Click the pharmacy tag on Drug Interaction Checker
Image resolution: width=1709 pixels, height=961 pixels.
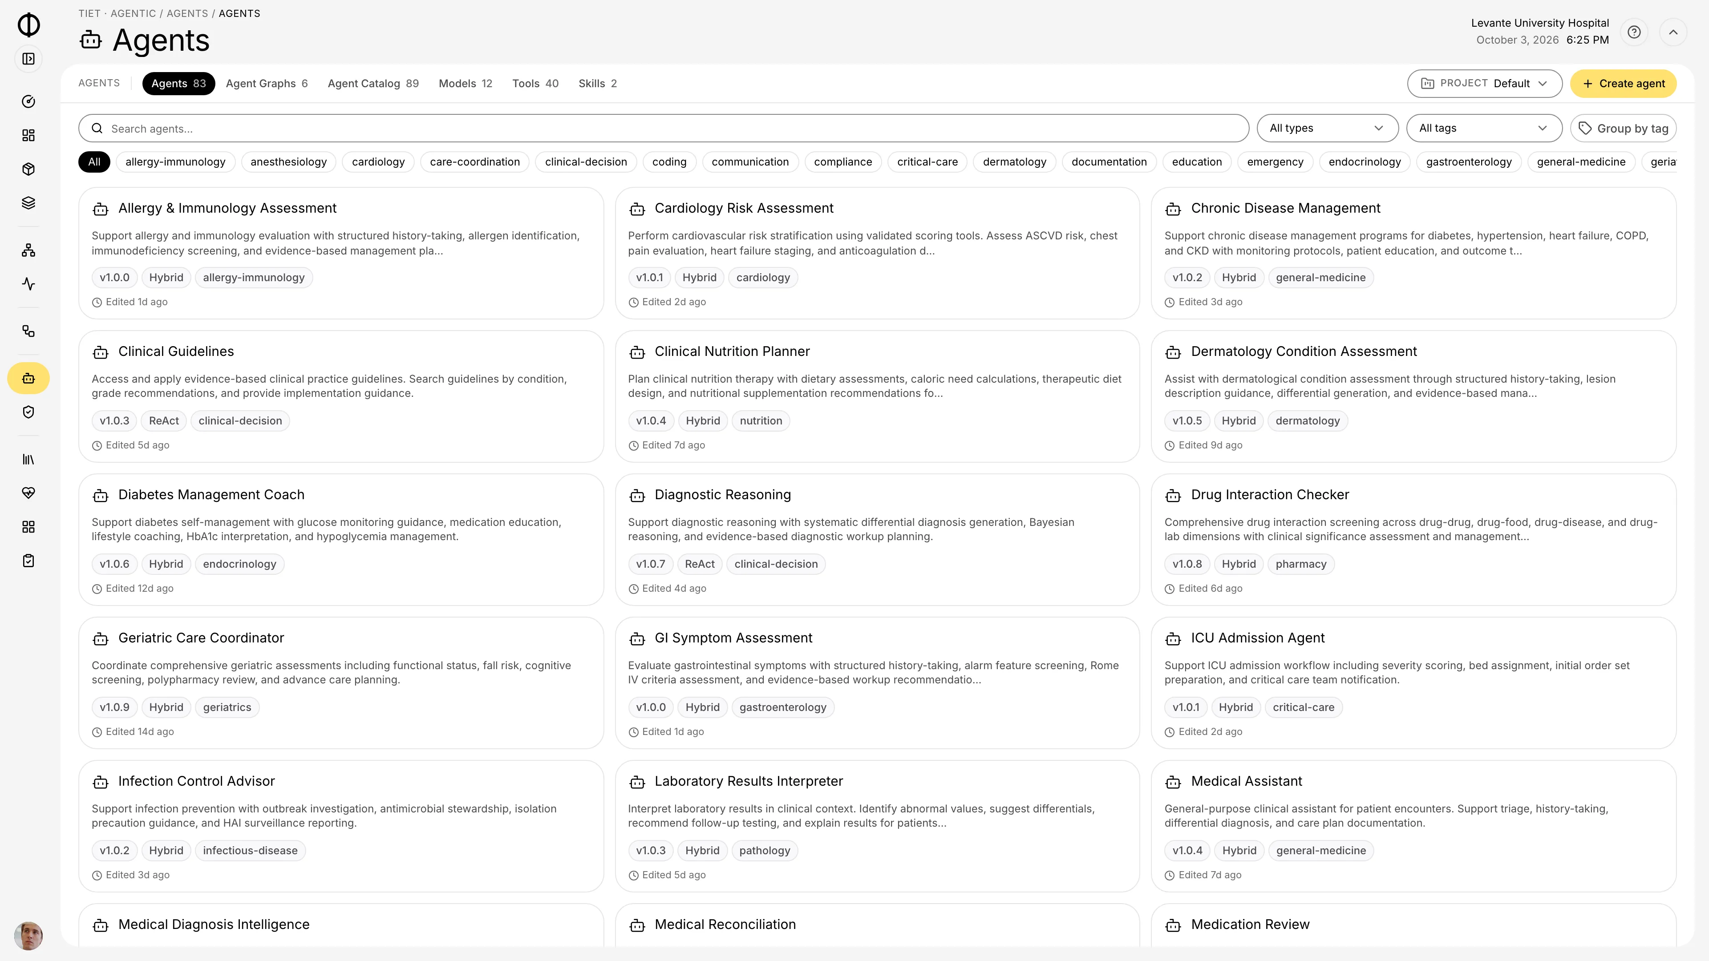coord(1300,565)
